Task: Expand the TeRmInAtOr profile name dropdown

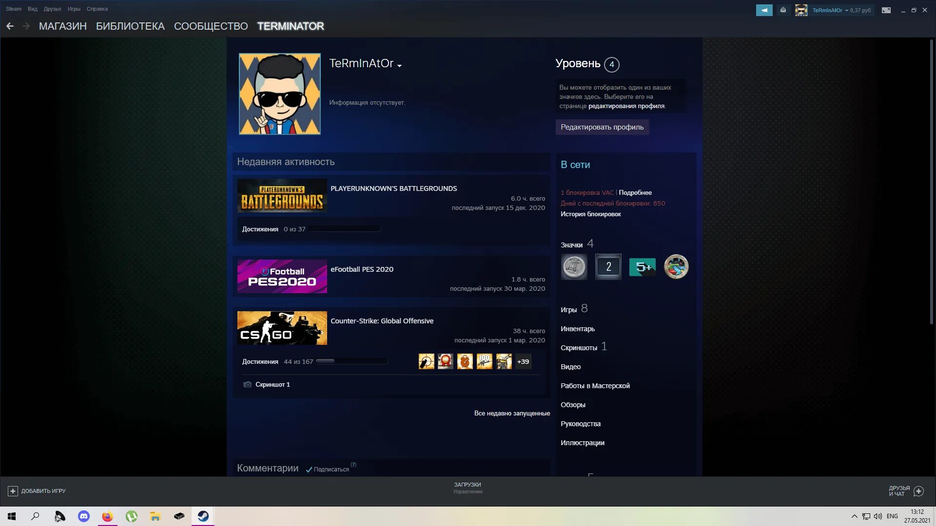Action: click(x=399, y=65)
